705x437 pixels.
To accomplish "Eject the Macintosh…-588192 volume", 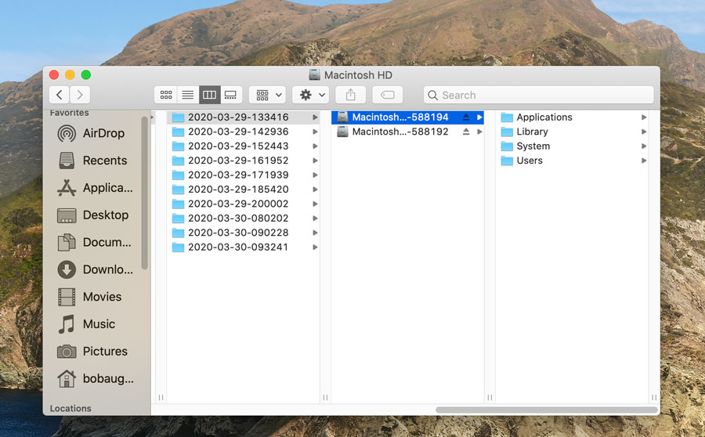I will pyautogui.click(x=466, y=132).
